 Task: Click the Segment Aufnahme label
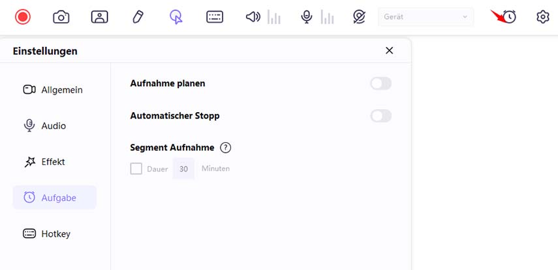click(x=172, y=147)
